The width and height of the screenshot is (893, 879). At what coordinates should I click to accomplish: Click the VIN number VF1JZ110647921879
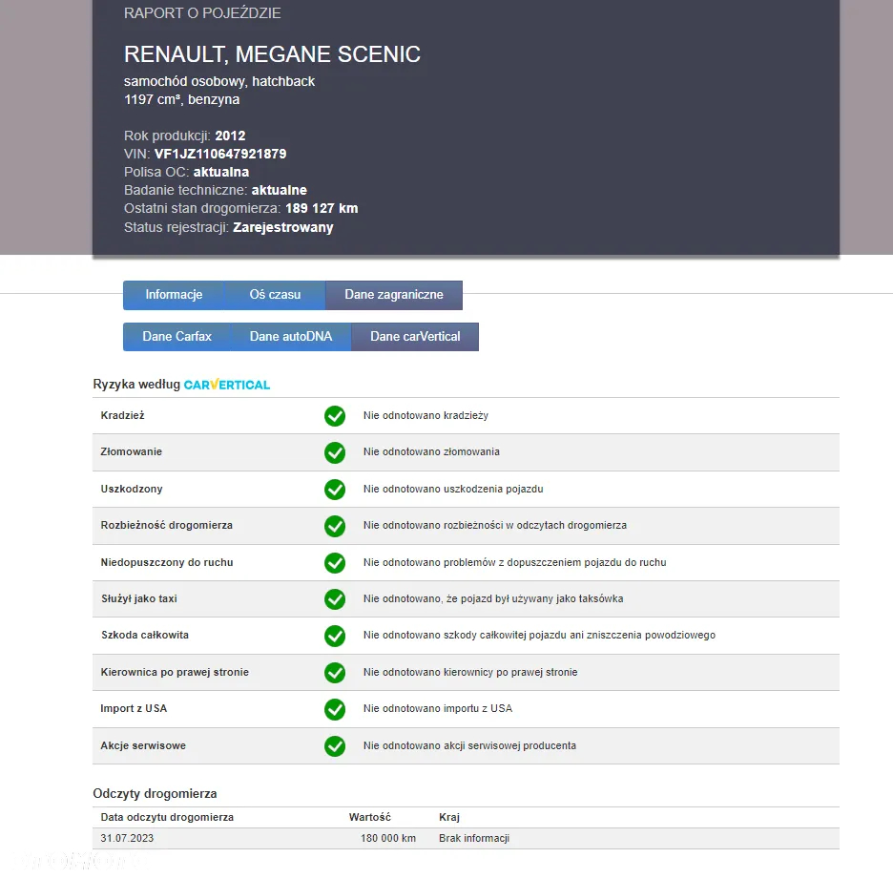tap(220, 154)
